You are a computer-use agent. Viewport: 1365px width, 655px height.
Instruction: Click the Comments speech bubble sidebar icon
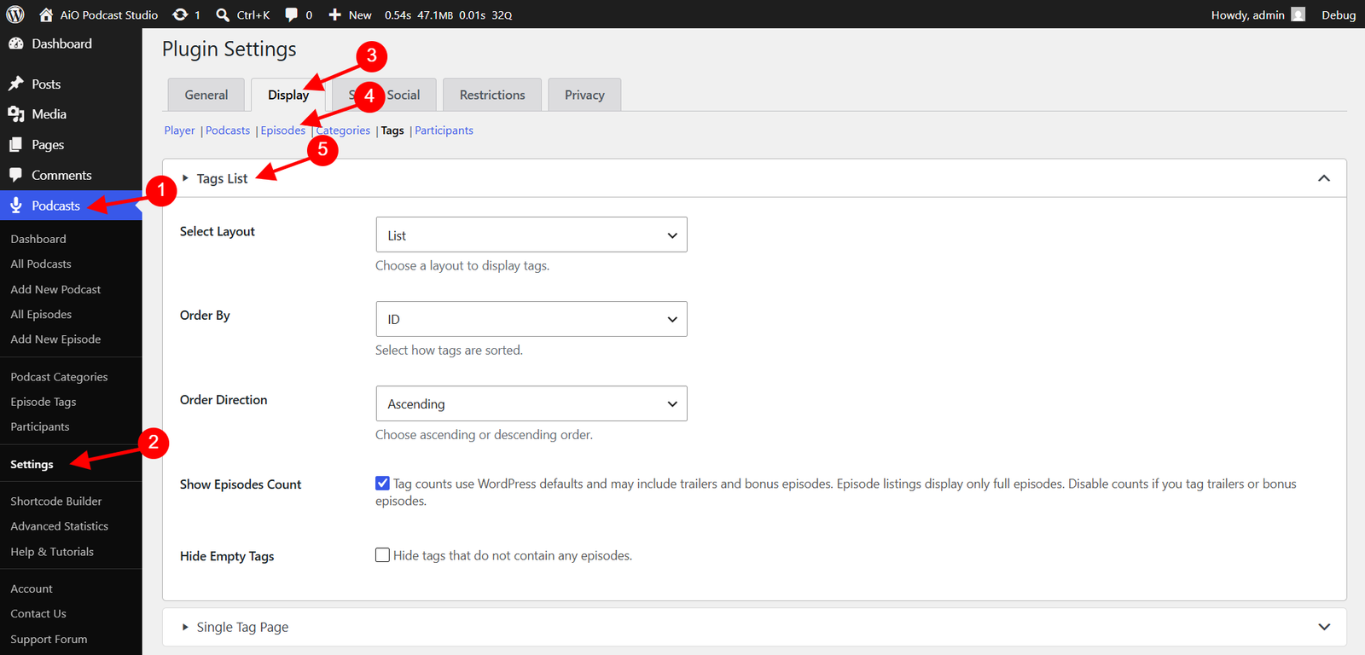tap(15, 175)
